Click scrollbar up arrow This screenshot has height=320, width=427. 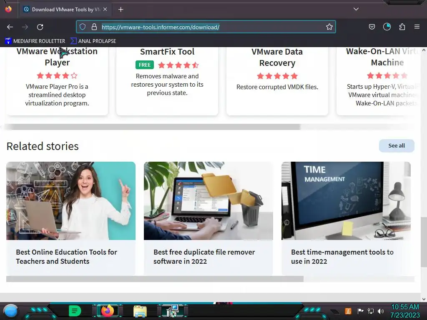(424, 50)
